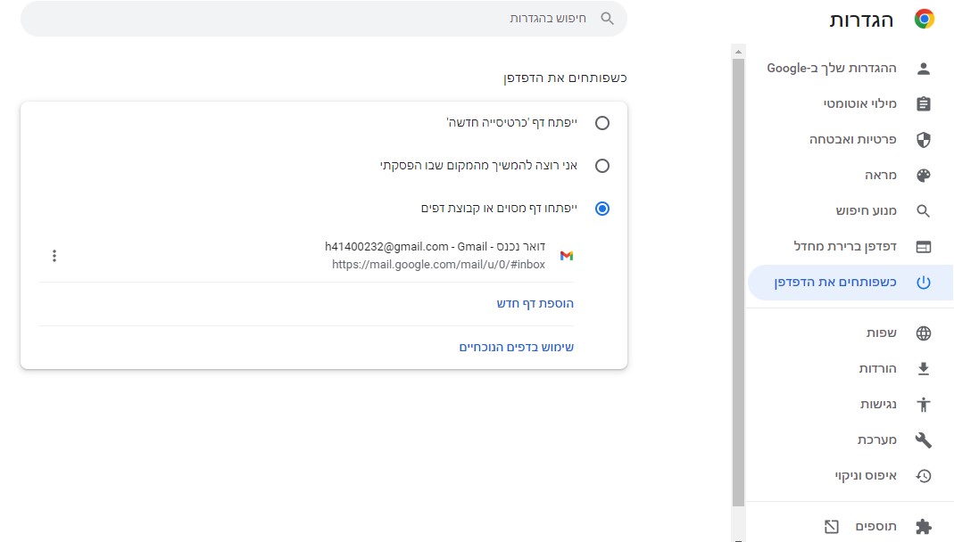This screenshot has width=954, height=542.
Task: Click the puzzle piece icon next to תוספים
Action: tap(923, 525)
